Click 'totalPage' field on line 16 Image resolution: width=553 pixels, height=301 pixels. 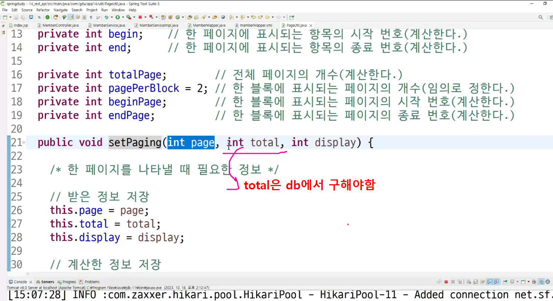(135, 75)
